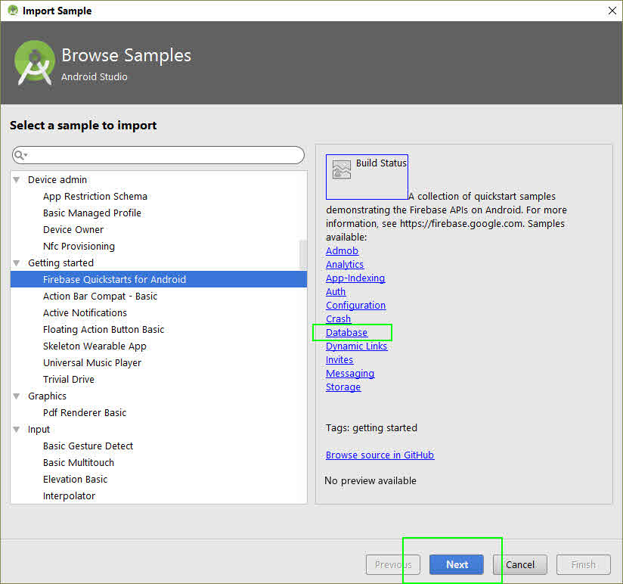Select Firebase Quickstarts for Android row
623x584 pixels.
[159, 279]
